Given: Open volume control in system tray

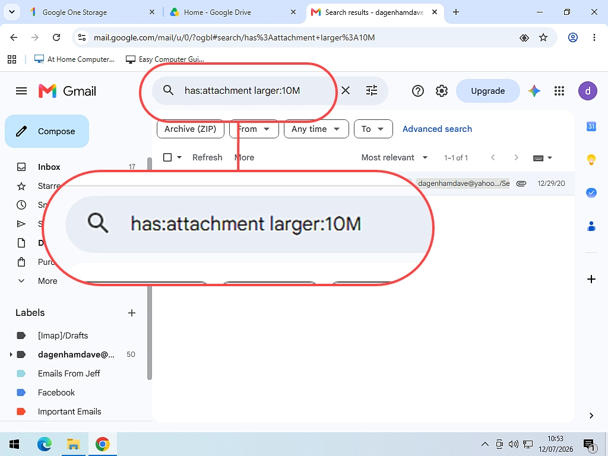Looking at the screenshot, I should click(514, 444).
